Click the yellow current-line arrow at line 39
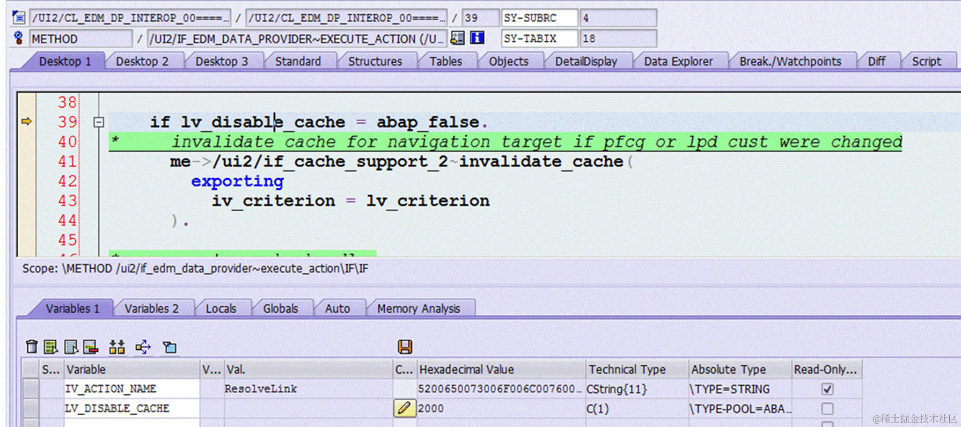The width and height of the screenshot is (961, 427). [26, 122]
